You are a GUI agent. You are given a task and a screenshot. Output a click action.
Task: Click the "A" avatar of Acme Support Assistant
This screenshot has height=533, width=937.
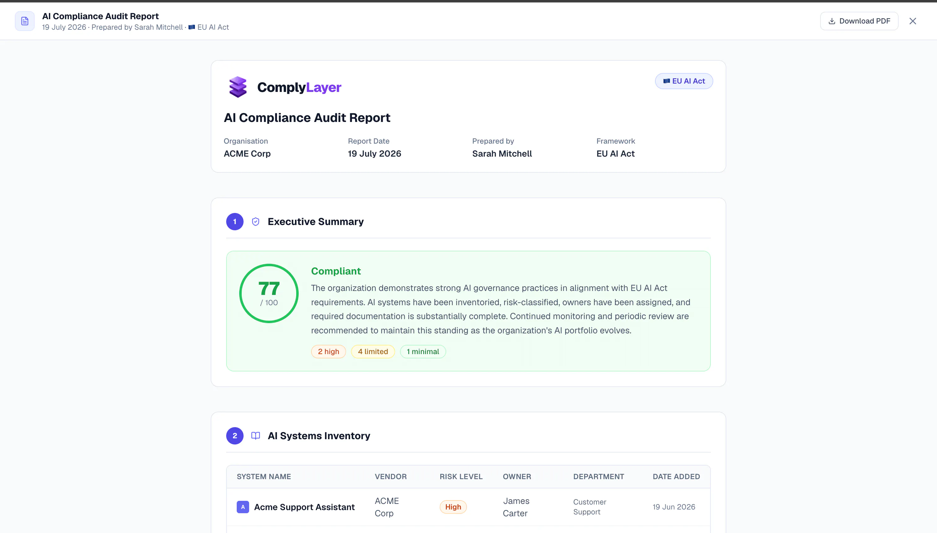(x=243, y=507)
